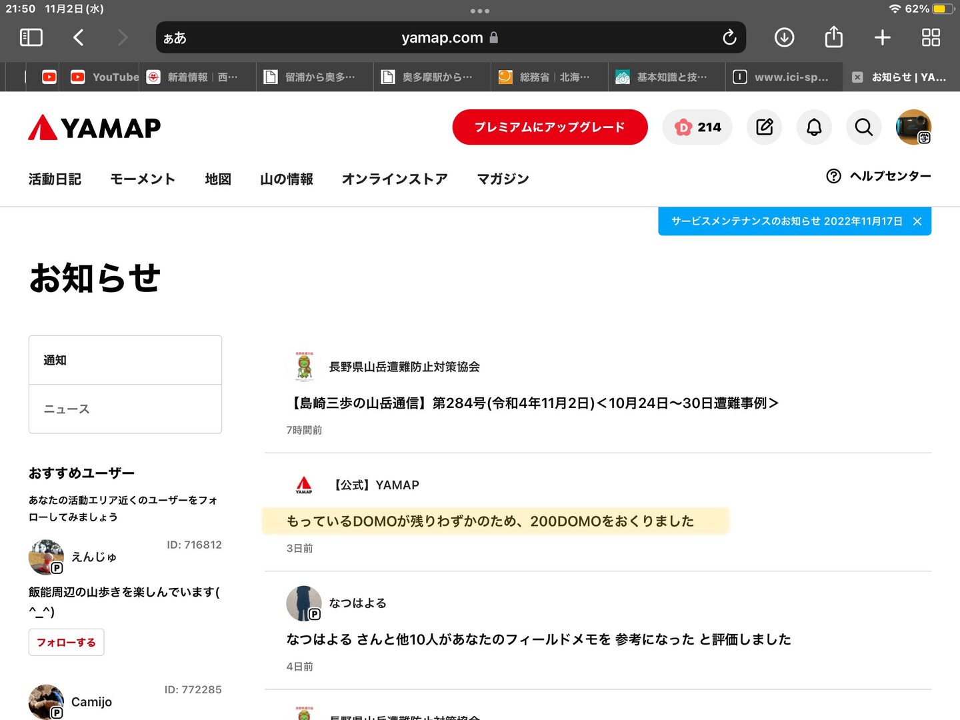This screenshot has height=720, width=960.
Task: Click the YAMAP logo
Action: click(93, 127)
